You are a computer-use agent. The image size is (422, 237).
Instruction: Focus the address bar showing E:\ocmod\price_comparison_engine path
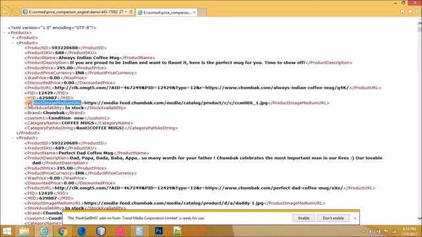[x=73, y=12]
